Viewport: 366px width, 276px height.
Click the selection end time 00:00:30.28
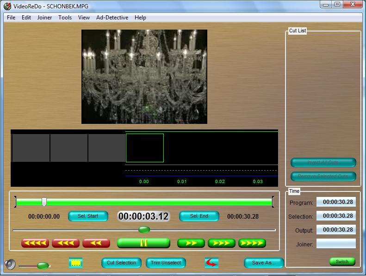(x=243, y=216)
